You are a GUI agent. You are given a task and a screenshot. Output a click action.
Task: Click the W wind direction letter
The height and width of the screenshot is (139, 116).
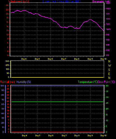coord(110,66)
